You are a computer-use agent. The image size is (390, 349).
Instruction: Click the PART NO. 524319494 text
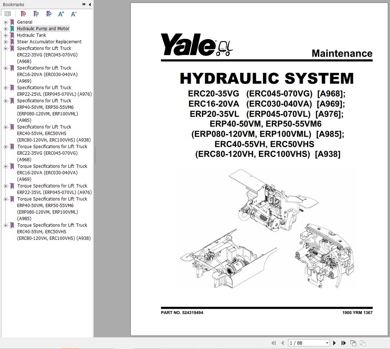point(182,313)
